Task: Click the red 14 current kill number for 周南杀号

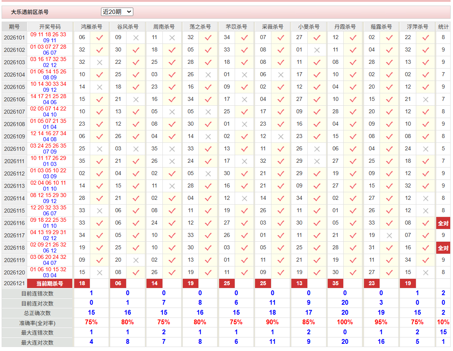Action: (x=154, y=284)
